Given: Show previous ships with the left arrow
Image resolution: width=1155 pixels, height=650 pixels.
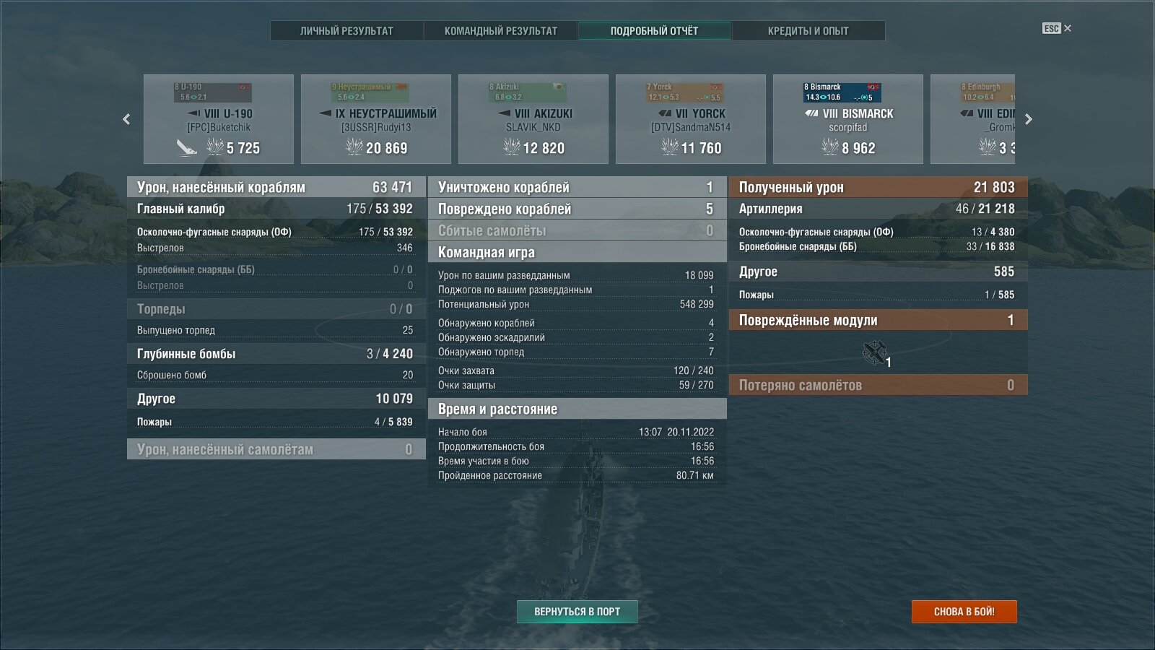Looking at the screenshot, I should [126, 119].
